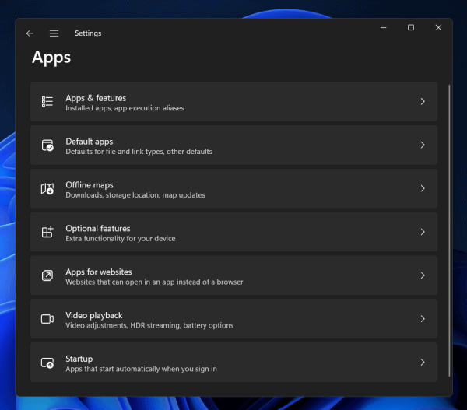Open the Apps & features label

point(96,98)
